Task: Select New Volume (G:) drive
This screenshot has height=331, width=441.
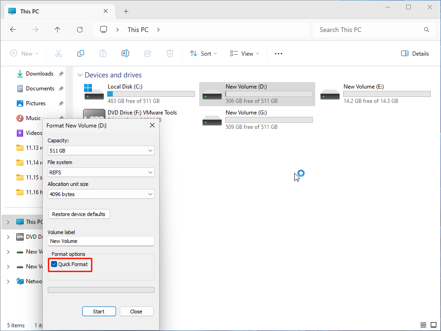Action: coord(258,119)
